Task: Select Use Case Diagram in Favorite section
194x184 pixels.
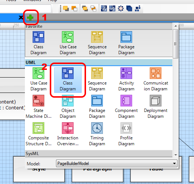Action: click(68, 43)
